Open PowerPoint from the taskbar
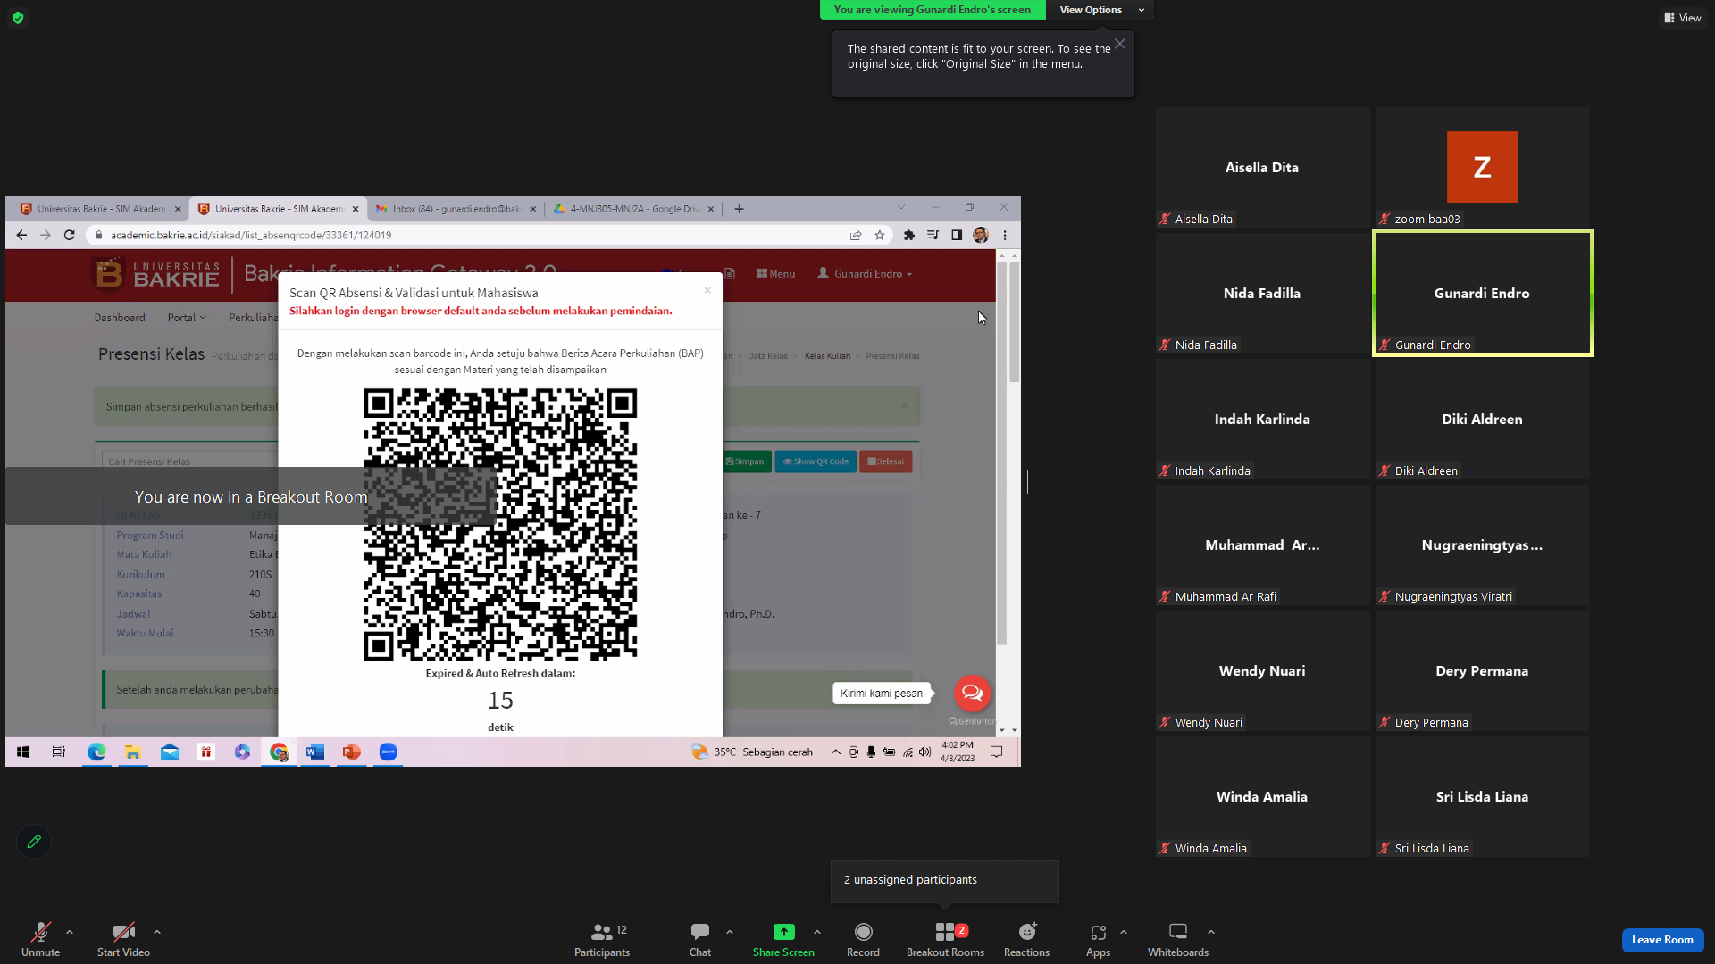This screenshot has height=964, width=1715. [x=352, y=752]
